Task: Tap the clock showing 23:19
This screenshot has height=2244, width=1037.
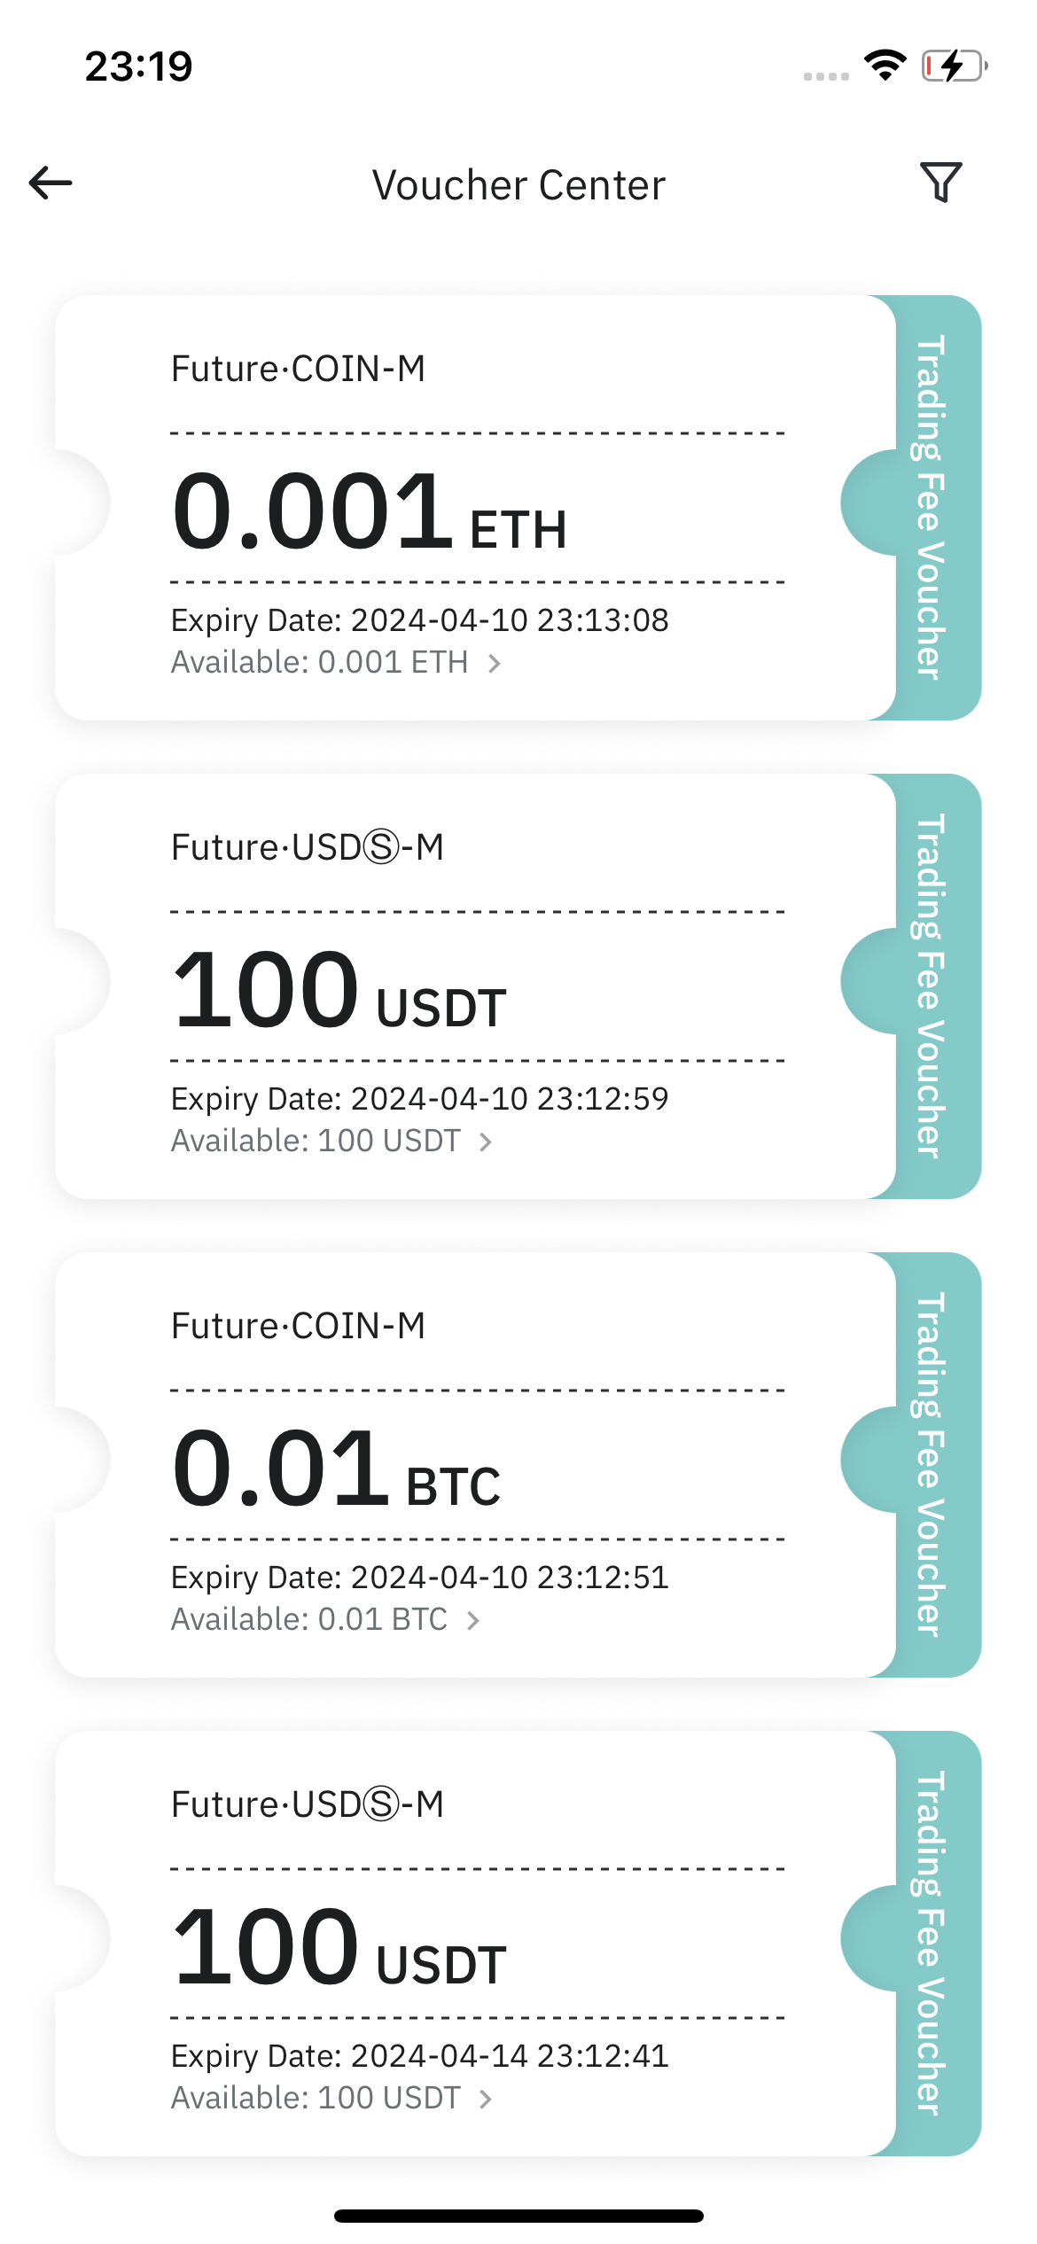Action: pos(139,66)
